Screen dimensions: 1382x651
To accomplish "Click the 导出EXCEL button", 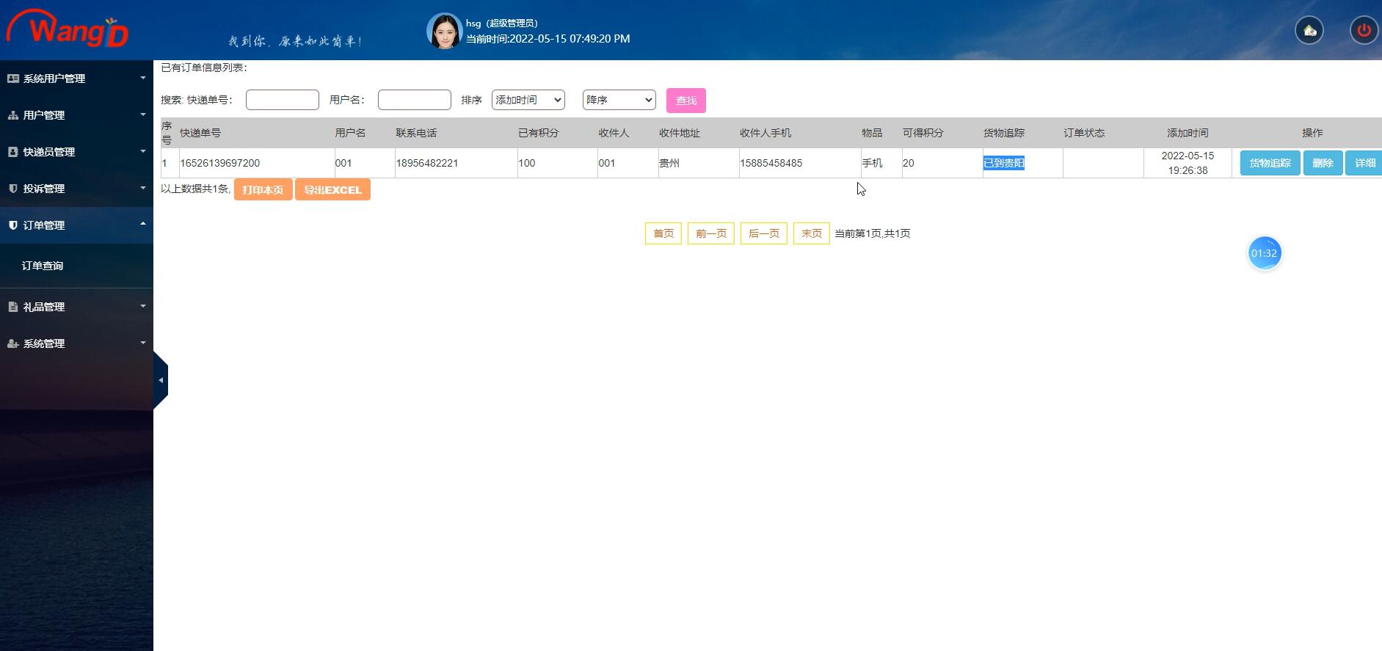I will (332, 189).
